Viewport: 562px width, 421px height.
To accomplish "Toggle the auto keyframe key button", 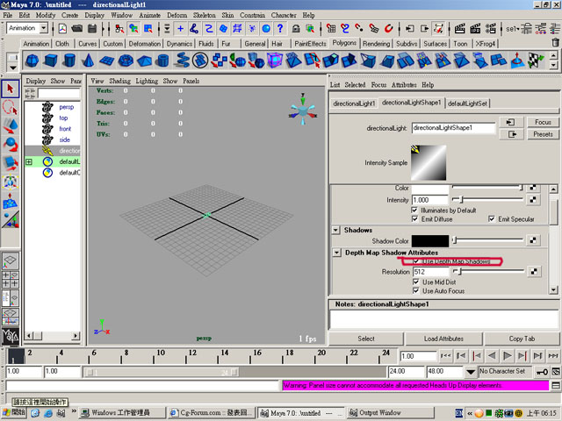I will [x=542, y=372].
